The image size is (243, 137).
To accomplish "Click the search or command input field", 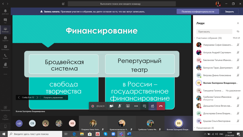I will [x=121, y=4].
